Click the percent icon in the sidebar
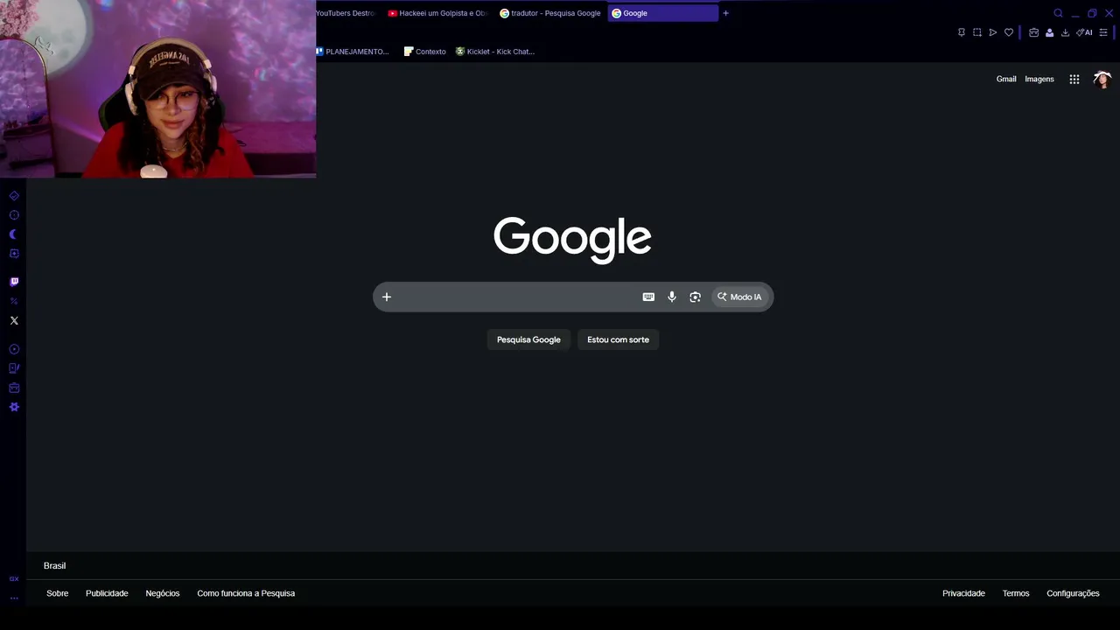Image resolution: width=1120 pixels, height=630 pixels. coord(14,301)
